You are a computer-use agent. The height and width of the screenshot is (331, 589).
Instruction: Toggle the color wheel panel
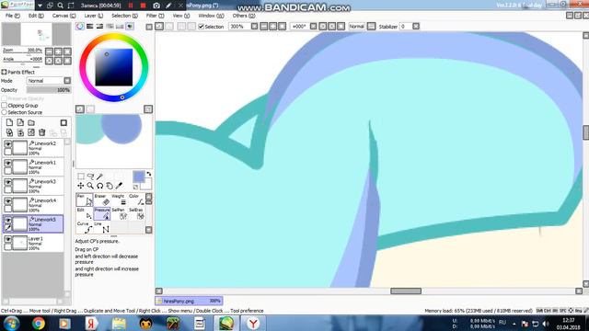(x=80, y=27)
